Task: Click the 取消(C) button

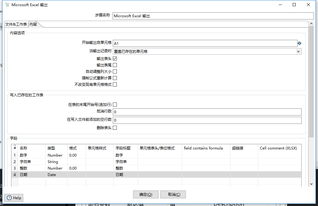Action: 173,195
